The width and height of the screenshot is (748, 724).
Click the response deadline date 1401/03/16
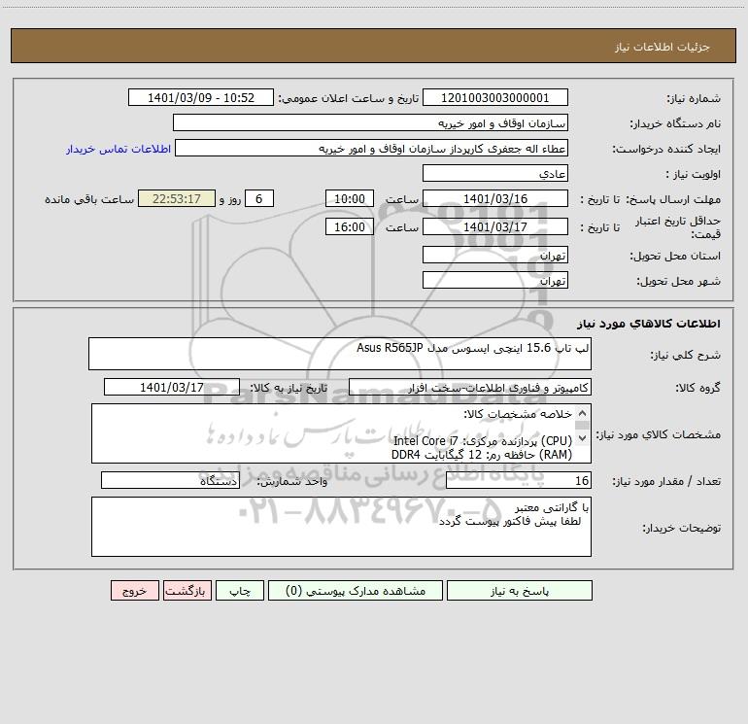point(495,198)
